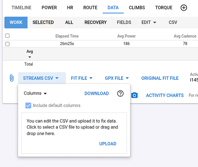Expand the GPX FILE dropdown
This screenshot has width=198, height=167.
[x=117, y=78]
